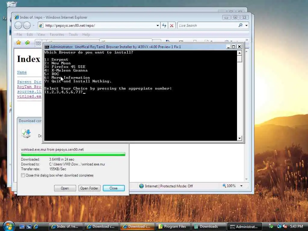Viewport: 308px width, 231px height.
Task: Click Internet Explorer Forward button
Action: 27,25
